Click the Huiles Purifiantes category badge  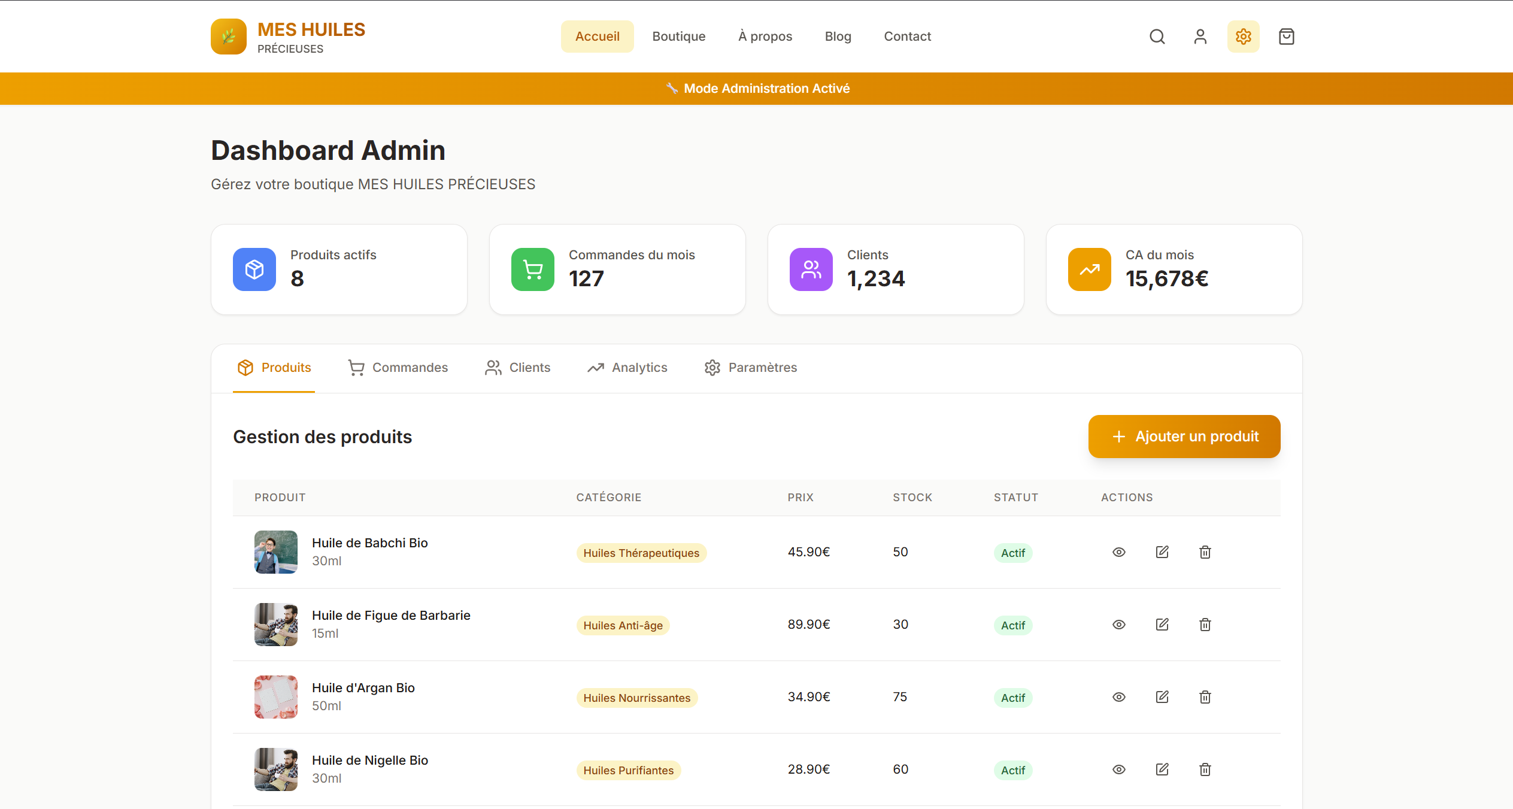point(629,771)
